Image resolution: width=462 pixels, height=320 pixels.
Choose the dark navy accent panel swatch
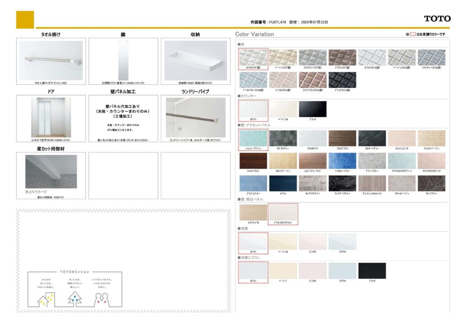pyautogui.click(x=283, y=183)
